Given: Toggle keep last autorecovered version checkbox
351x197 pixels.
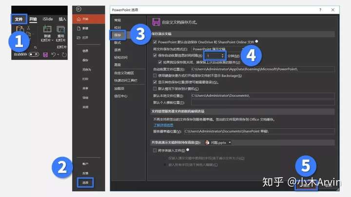Looking at the screenshot, I should tap(160, 62).
